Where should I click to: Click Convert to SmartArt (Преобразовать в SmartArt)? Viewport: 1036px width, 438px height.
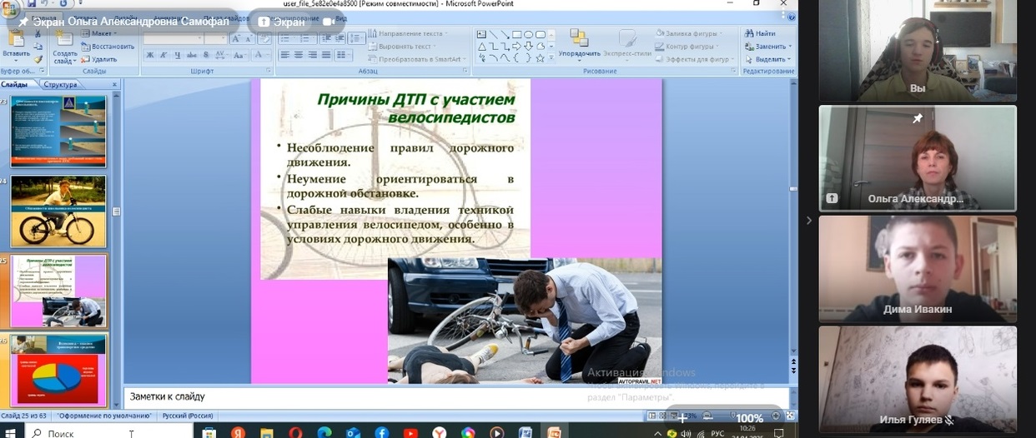[416, 59]
